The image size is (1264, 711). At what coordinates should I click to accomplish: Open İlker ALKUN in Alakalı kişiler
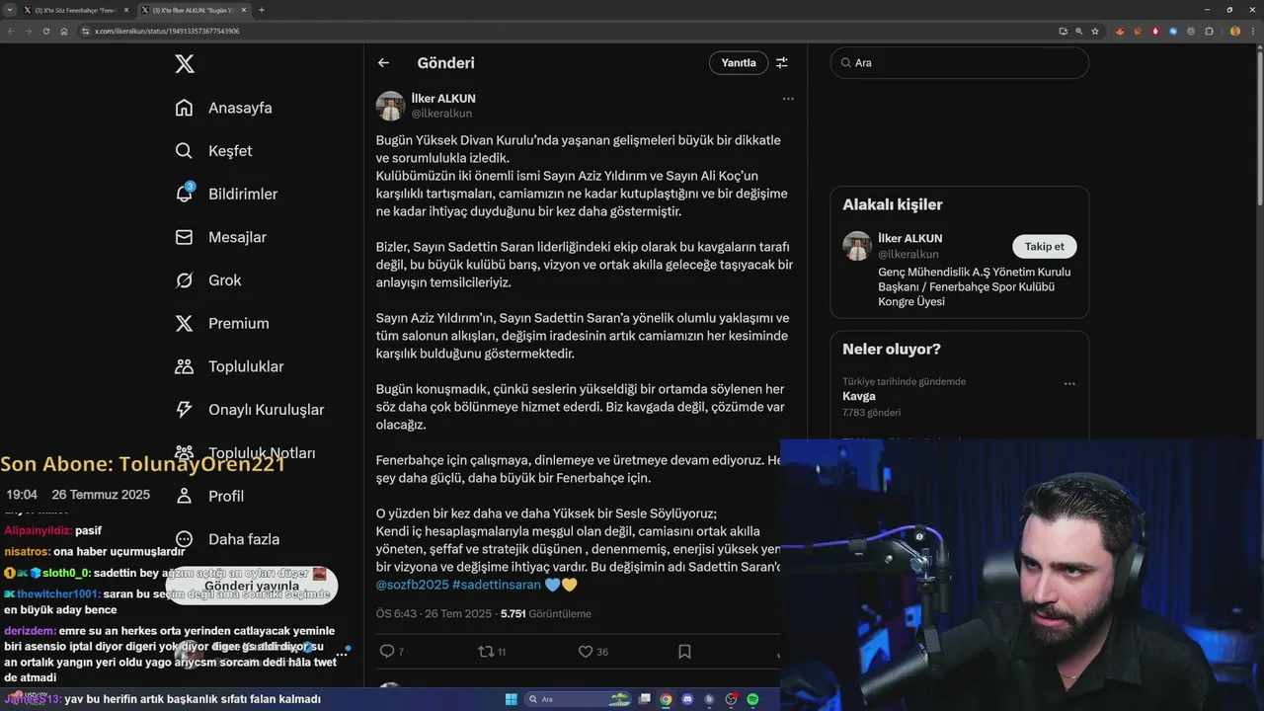909,238
